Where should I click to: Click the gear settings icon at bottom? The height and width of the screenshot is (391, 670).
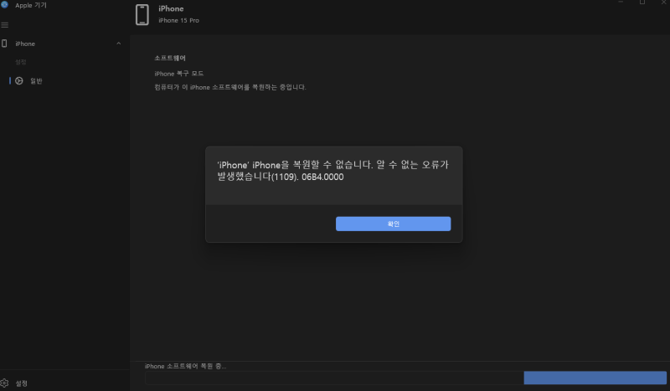[5, 383]
